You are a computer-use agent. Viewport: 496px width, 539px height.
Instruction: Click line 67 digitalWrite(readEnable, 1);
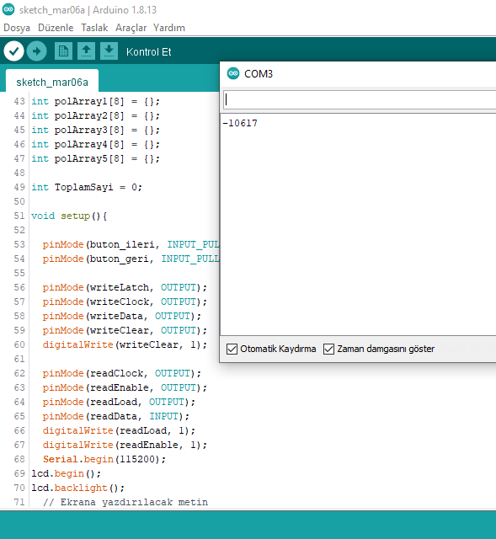tap(125, 446)
